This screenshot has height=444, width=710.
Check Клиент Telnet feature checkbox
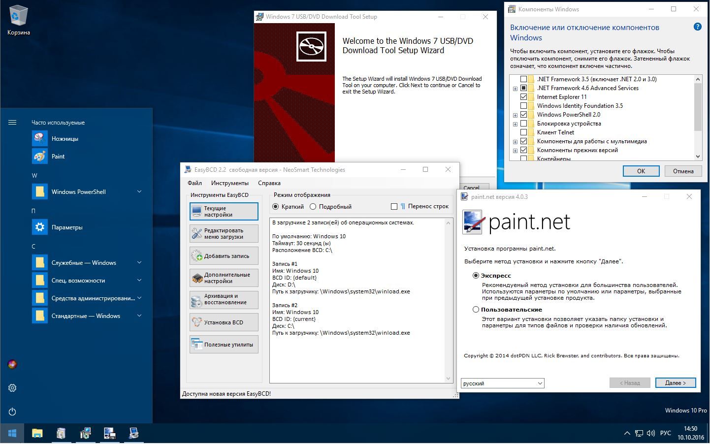pyautogui.click(x=524, y=132)
